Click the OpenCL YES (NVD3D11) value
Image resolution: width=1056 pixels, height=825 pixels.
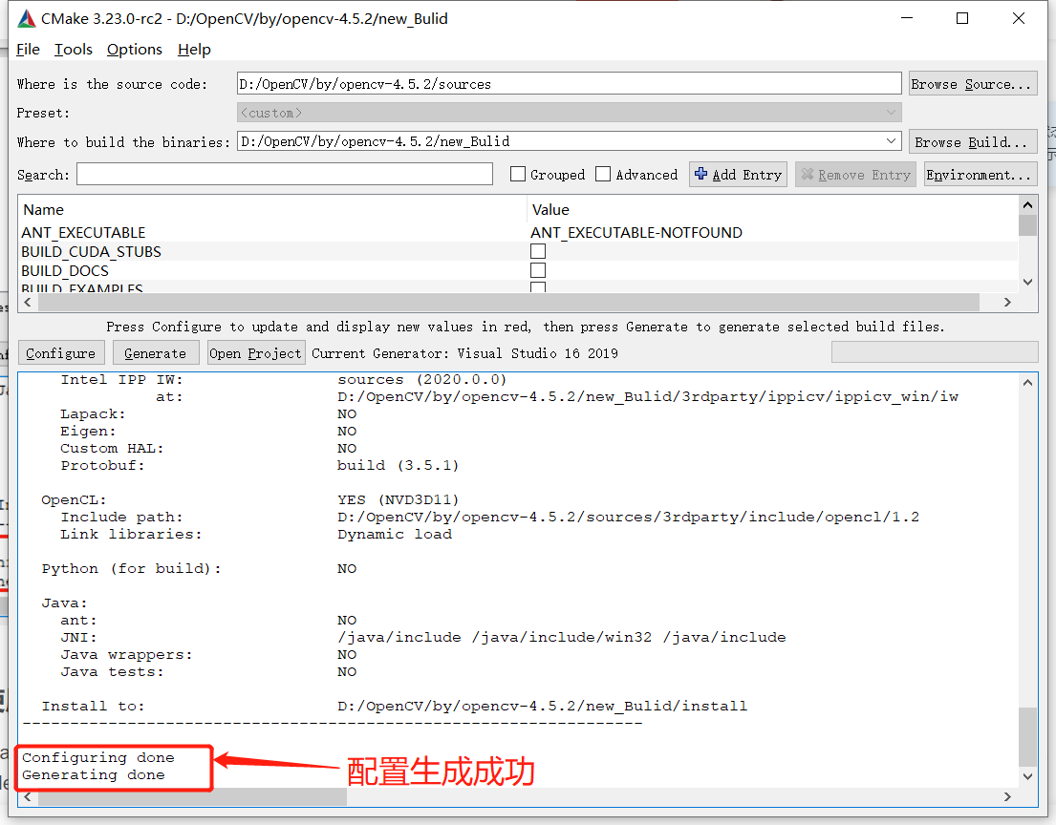(398, 500)
